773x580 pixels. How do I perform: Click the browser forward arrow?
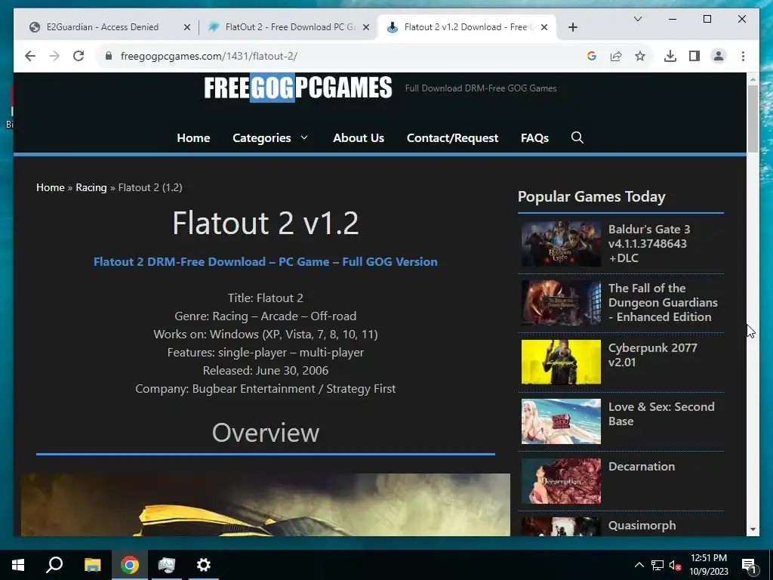[x=54, y=56]
